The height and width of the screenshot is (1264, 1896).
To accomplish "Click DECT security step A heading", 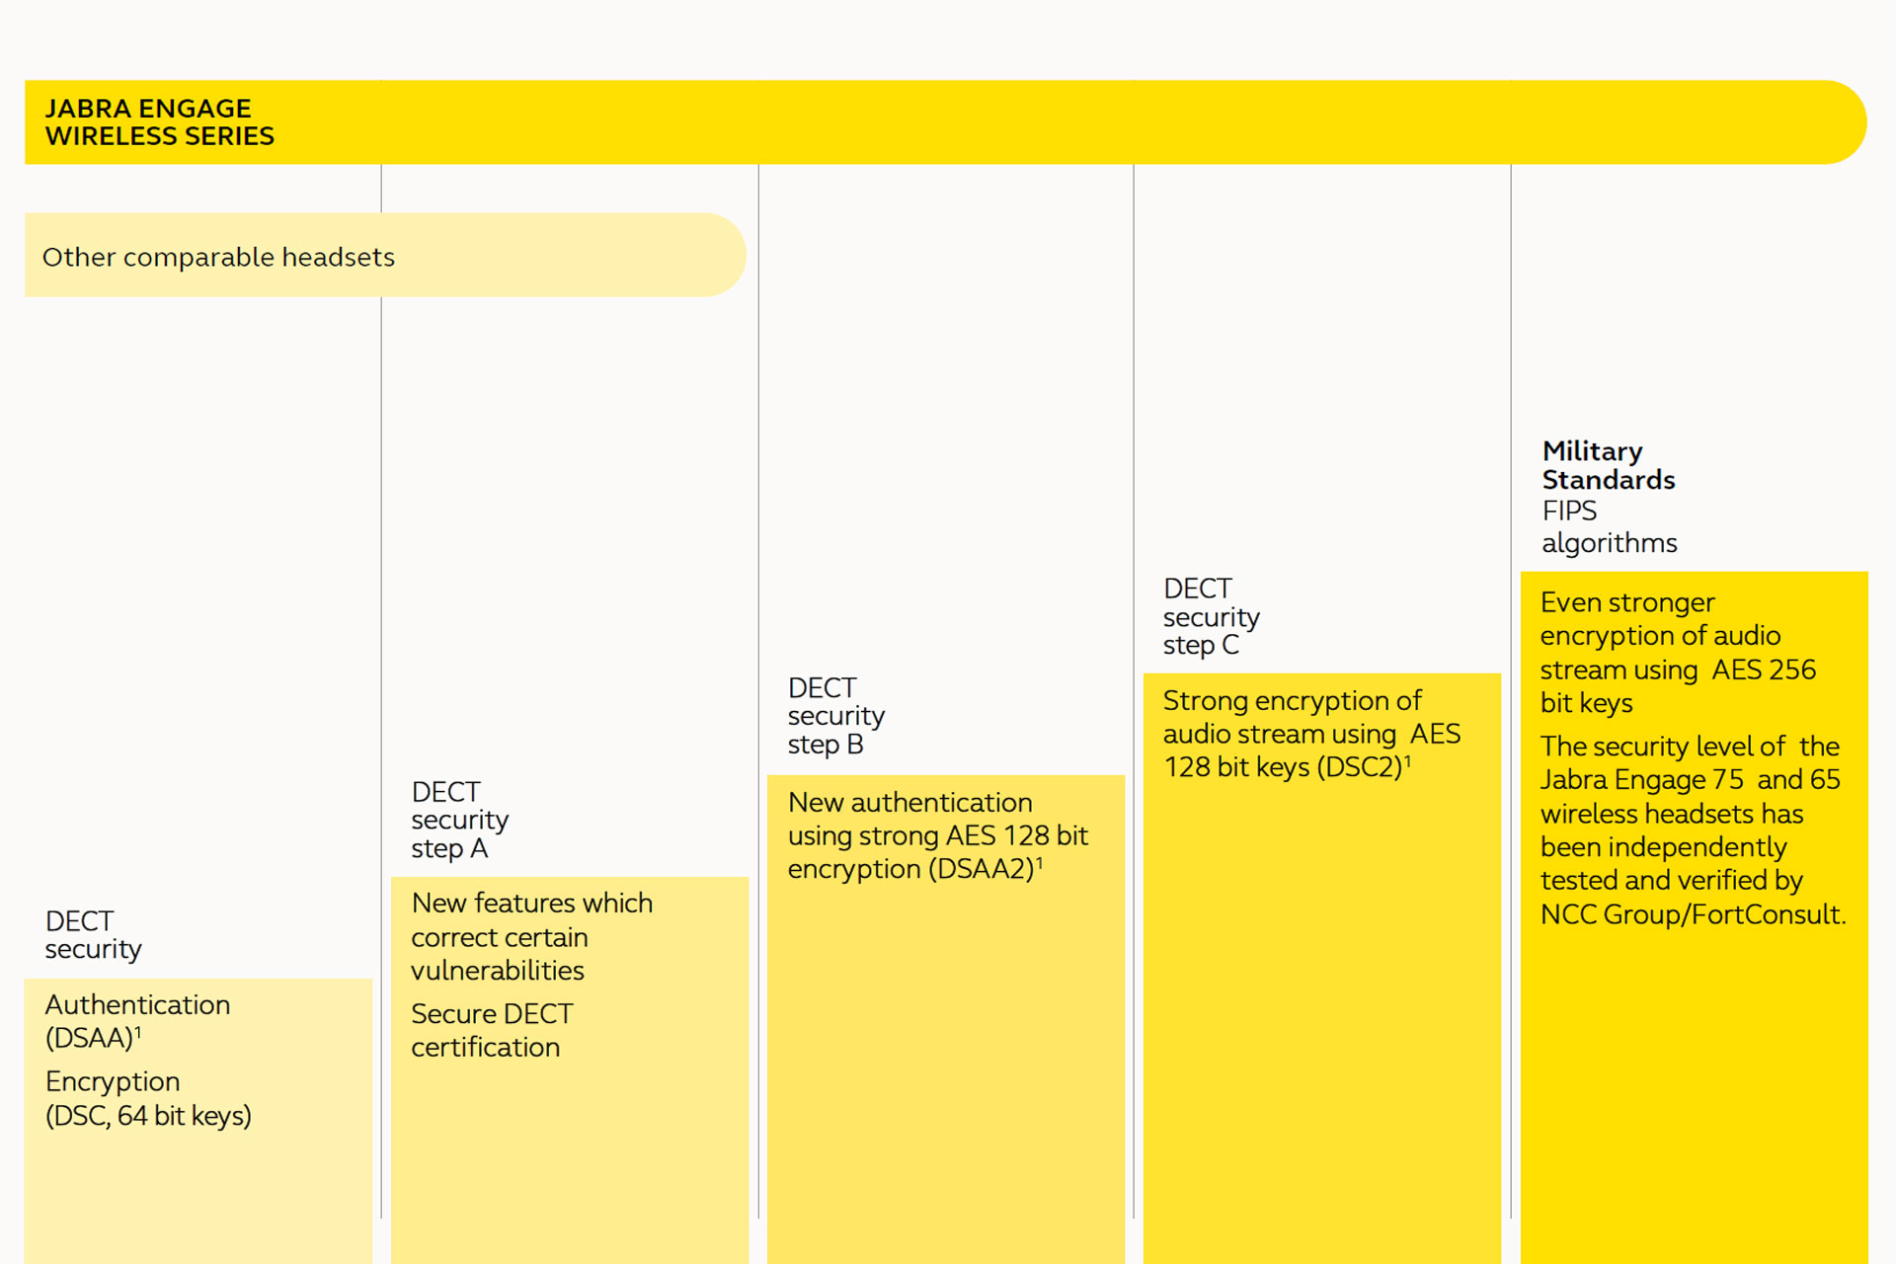I will coord(459,820).
